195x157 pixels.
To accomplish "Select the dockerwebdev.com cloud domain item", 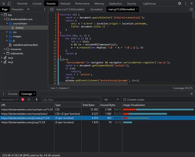I will point(21,19).
